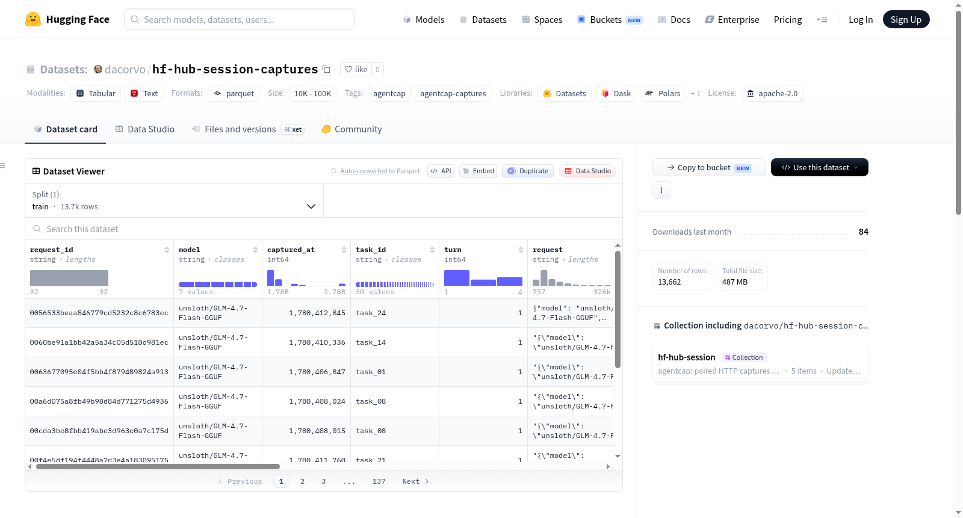The width and height of the screenshot is (963, 518).
Task: Expand the train split dropdown
Action: pyautogui.click(x=174, y=200)
